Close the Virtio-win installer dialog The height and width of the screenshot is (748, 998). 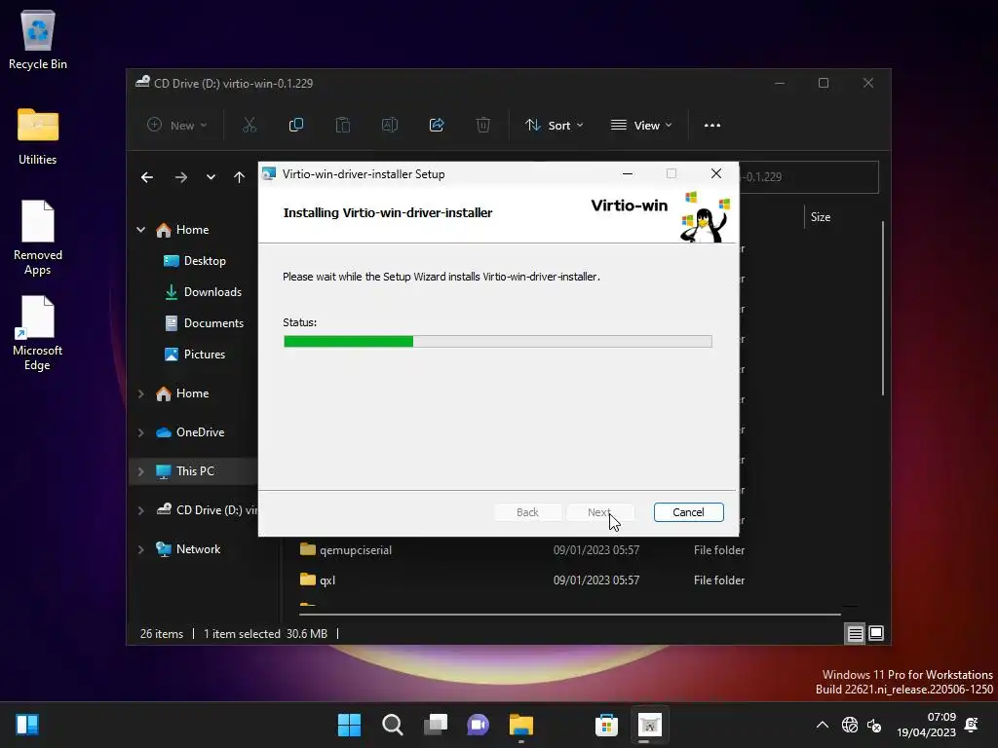716,173
